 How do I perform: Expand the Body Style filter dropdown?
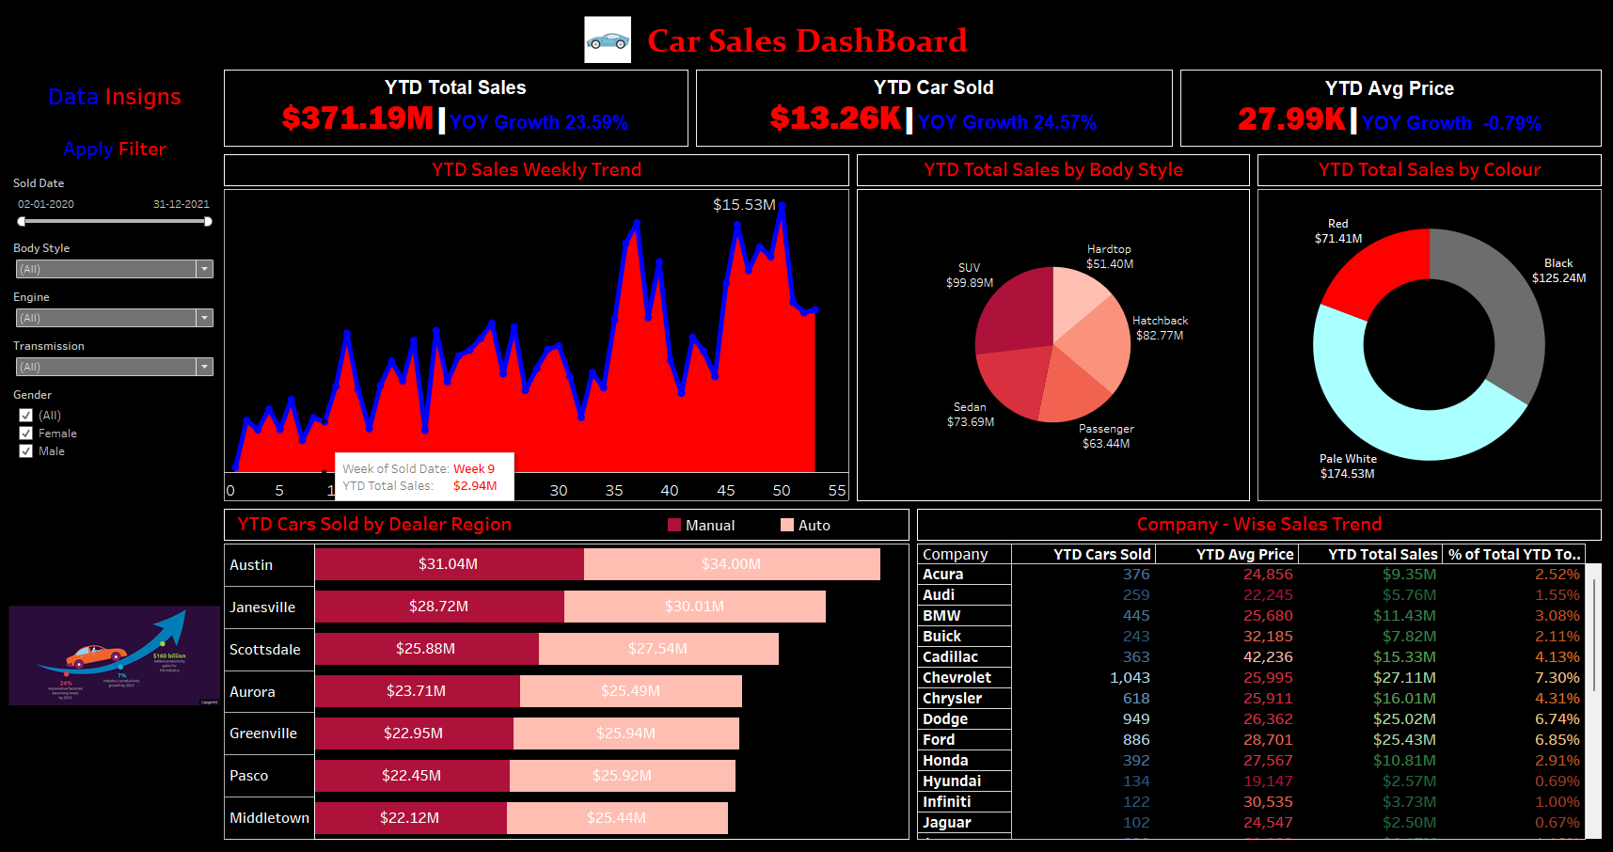[x=204, y=269]
